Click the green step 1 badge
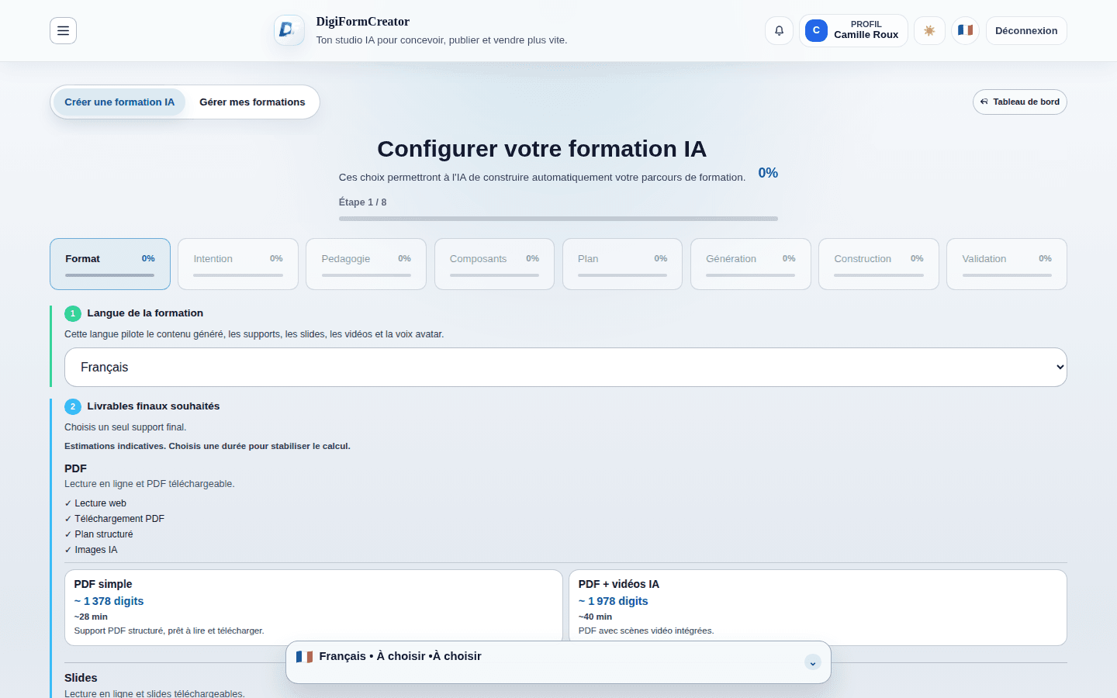Image resolution: width=1117 pixels, height=698 pixels. coord(73,313)
